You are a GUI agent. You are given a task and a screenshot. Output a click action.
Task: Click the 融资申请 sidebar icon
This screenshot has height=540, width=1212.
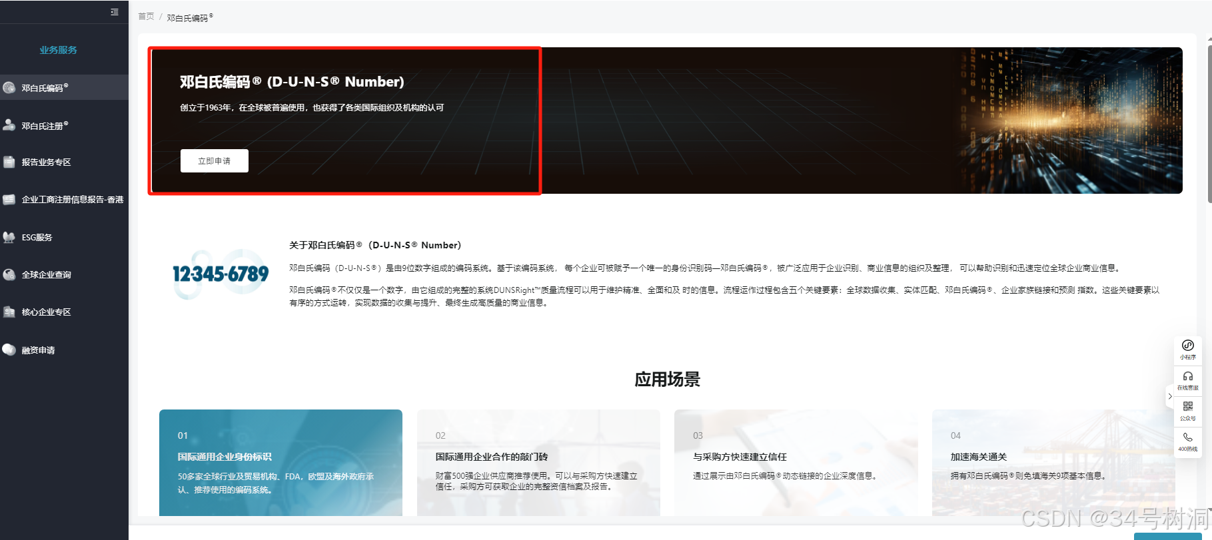click(9, 350)
